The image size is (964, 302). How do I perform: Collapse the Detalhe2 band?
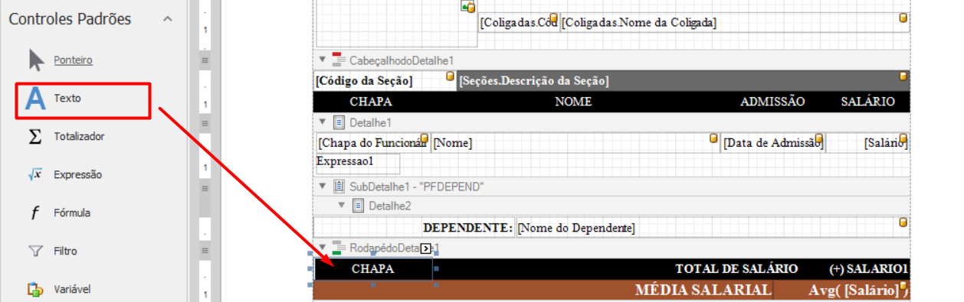(x=342, y=206)
